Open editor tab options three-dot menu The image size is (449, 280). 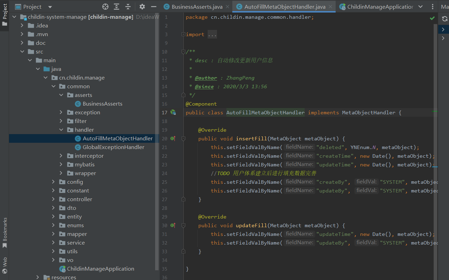coord(432,7)
